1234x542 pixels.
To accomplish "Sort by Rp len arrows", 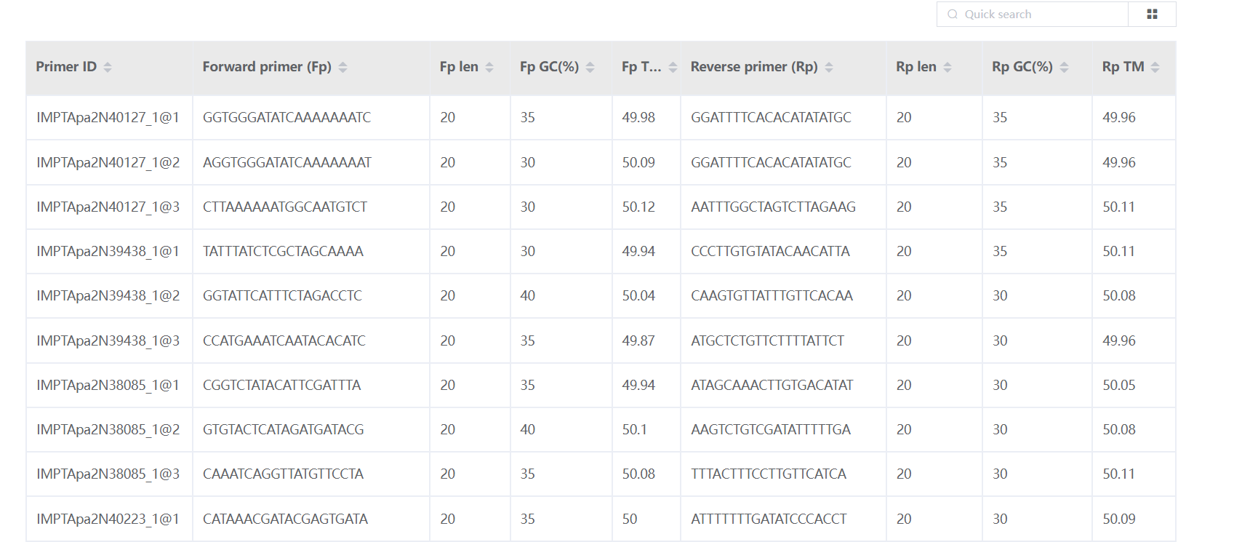I will (x=947, y=67).
